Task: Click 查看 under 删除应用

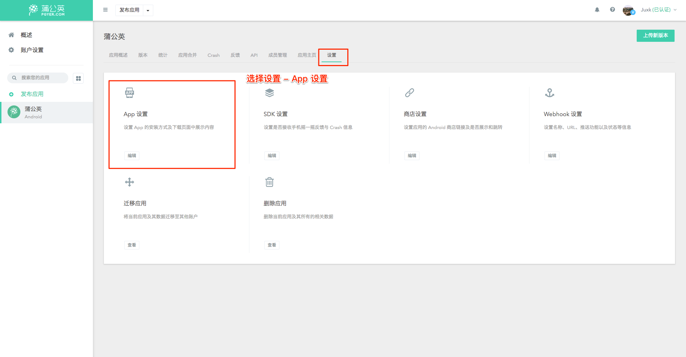Action: (272, 245)
